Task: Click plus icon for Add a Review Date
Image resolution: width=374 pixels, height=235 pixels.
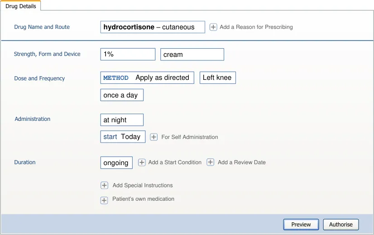Action: pyautogui.click(x=211, y=162)
